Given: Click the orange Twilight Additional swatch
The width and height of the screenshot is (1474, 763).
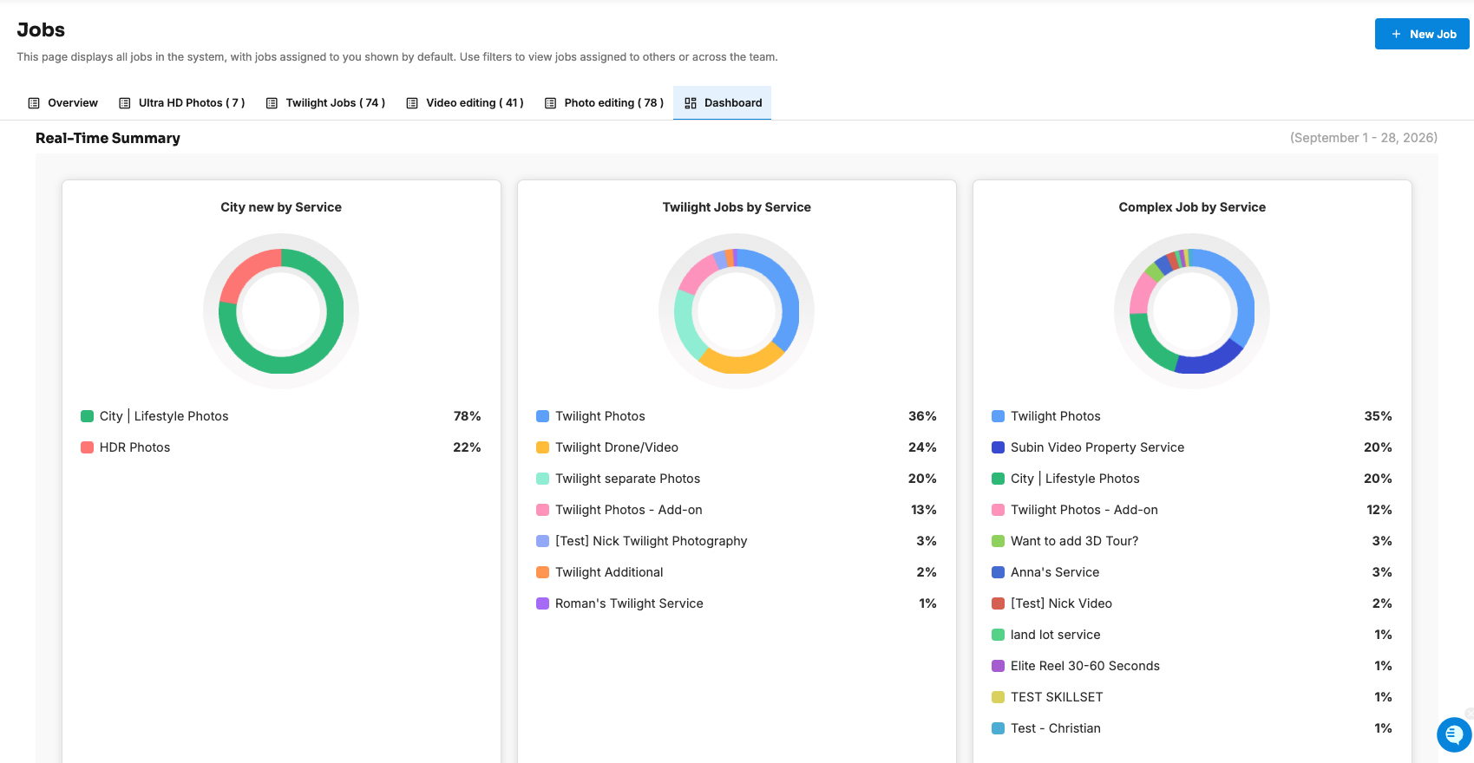Looking at the screenshot, I should (x=542, y=572).
